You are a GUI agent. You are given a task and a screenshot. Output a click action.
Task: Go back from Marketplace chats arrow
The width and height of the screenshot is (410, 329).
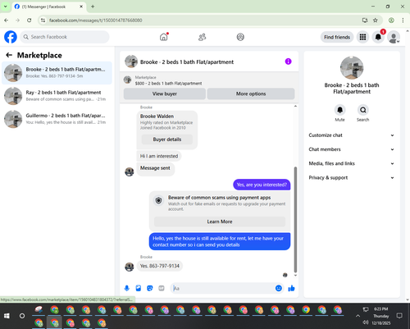click(9, 55)
